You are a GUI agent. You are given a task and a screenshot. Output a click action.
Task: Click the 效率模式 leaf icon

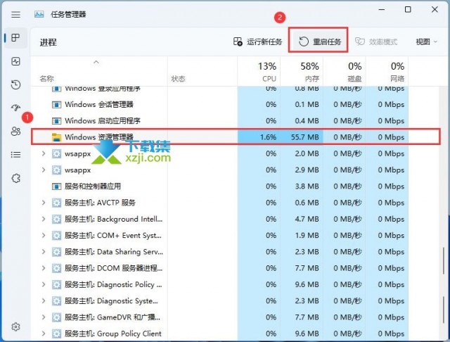point(359,42)
